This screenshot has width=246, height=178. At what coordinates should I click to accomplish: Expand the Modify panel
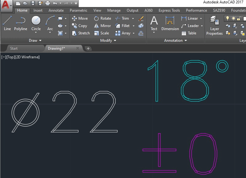click(108, 41)
